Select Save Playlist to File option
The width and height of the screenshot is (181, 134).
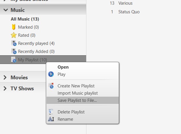coord(77,100)
